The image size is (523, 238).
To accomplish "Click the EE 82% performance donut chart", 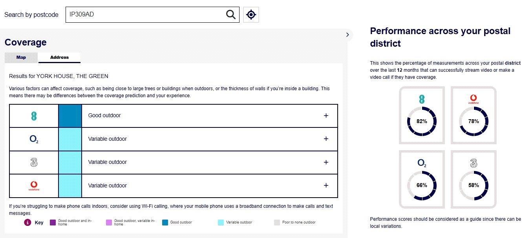I will 422,122.
